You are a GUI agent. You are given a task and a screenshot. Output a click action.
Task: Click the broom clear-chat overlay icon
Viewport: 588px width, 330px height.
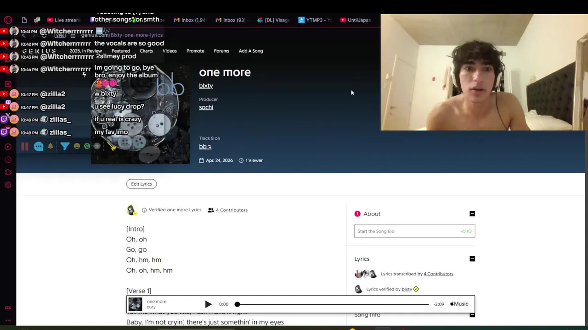click(x=112, y=146)
